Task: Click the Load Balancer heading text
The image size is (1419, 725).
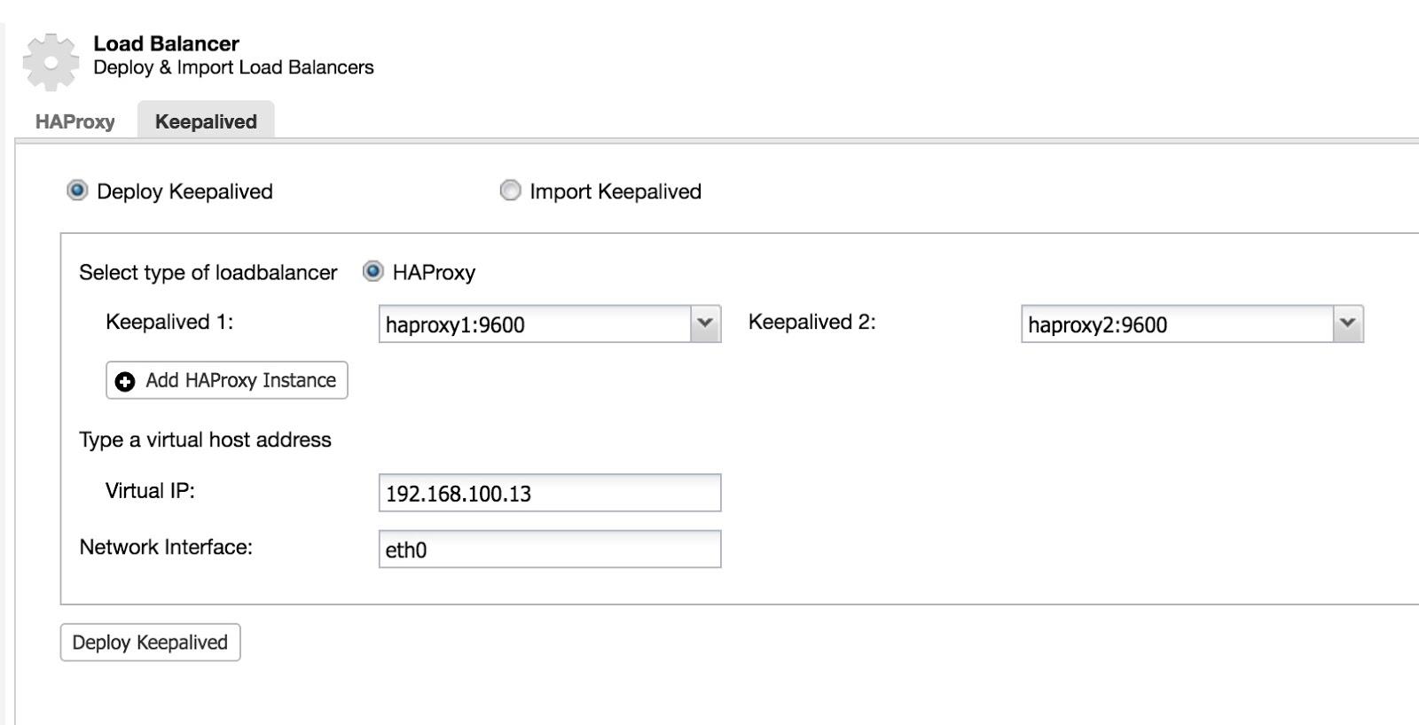Action: tap(166, 43)
